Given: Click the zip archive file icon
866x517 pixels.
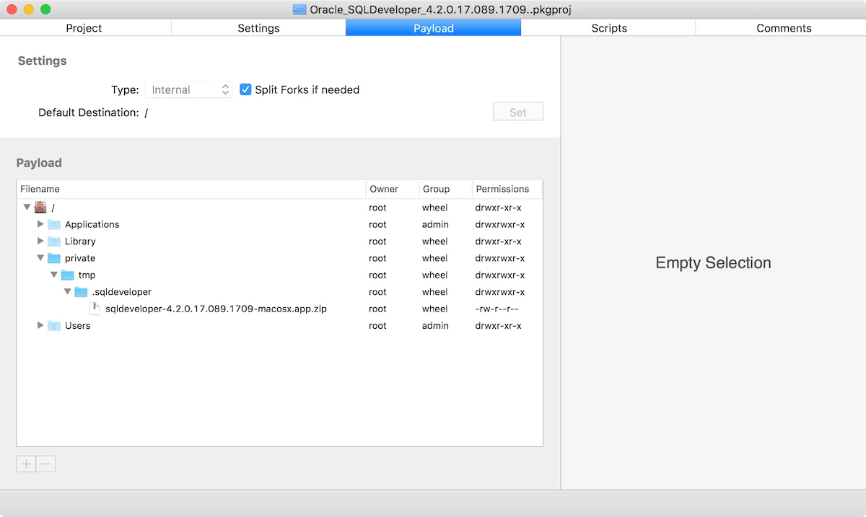Looking at the screenshot, I should [x=95, y=309].
